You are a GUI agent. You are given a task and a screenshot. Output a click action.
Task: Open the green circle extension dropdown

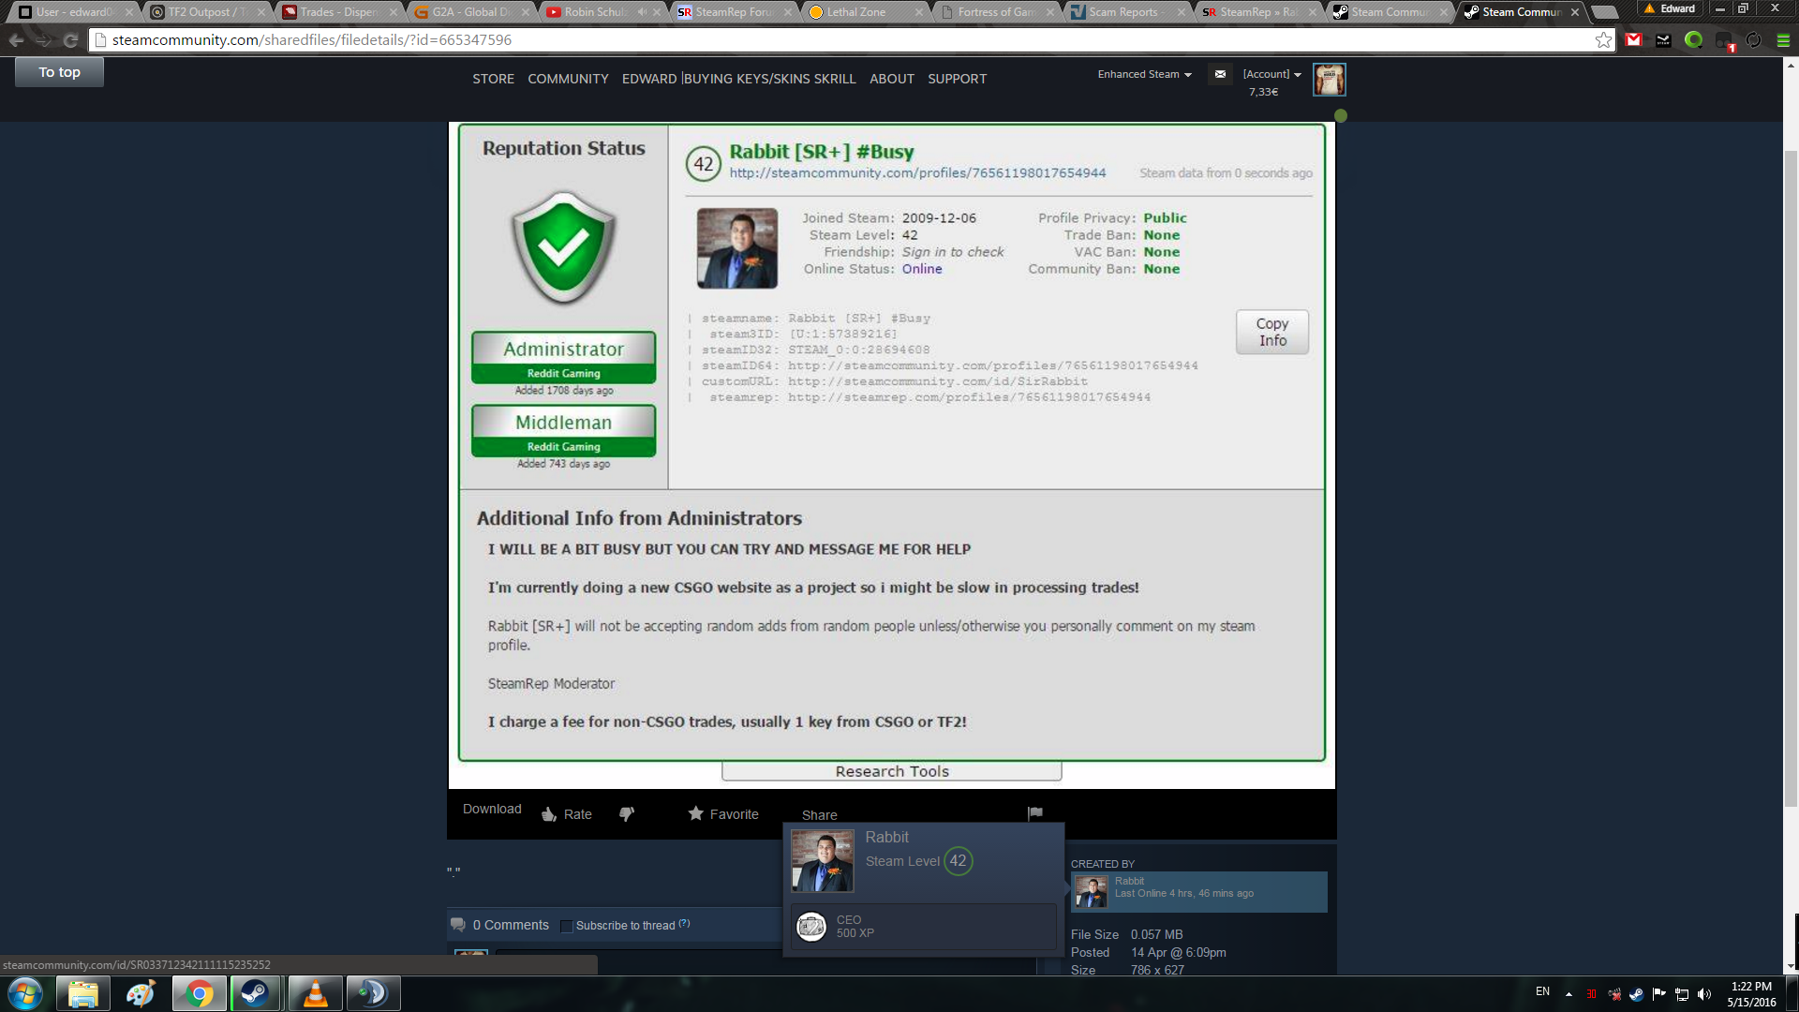pyautogui.click(x=1693, y=40)
